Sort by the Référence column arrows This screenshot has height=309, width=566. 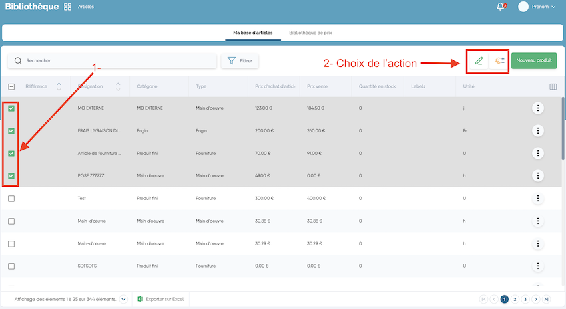click(59, 86)
